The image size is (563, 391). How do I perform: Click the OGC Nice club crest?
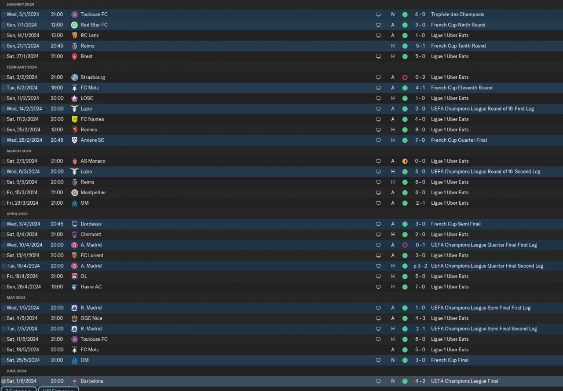click(74, 318)
